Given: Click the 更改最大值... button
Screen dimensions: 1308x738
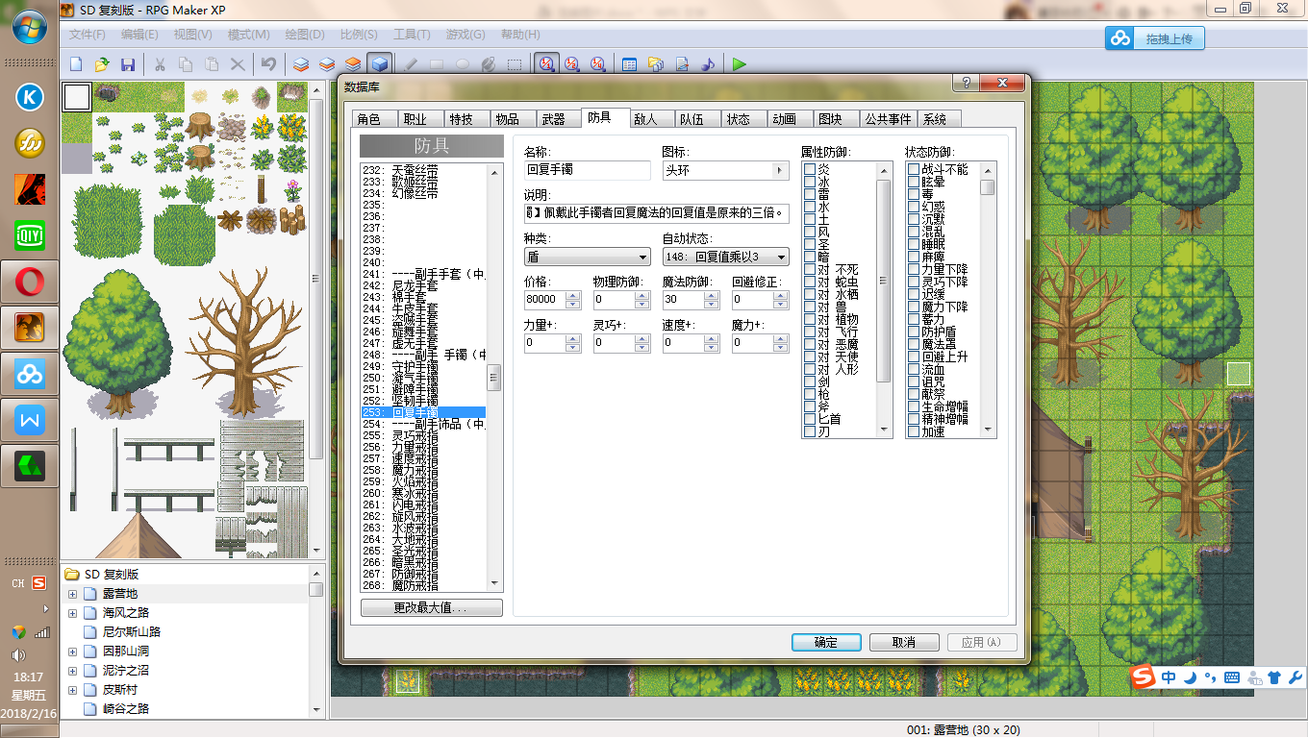Looking at the screenshot, I should pos(432,608).
